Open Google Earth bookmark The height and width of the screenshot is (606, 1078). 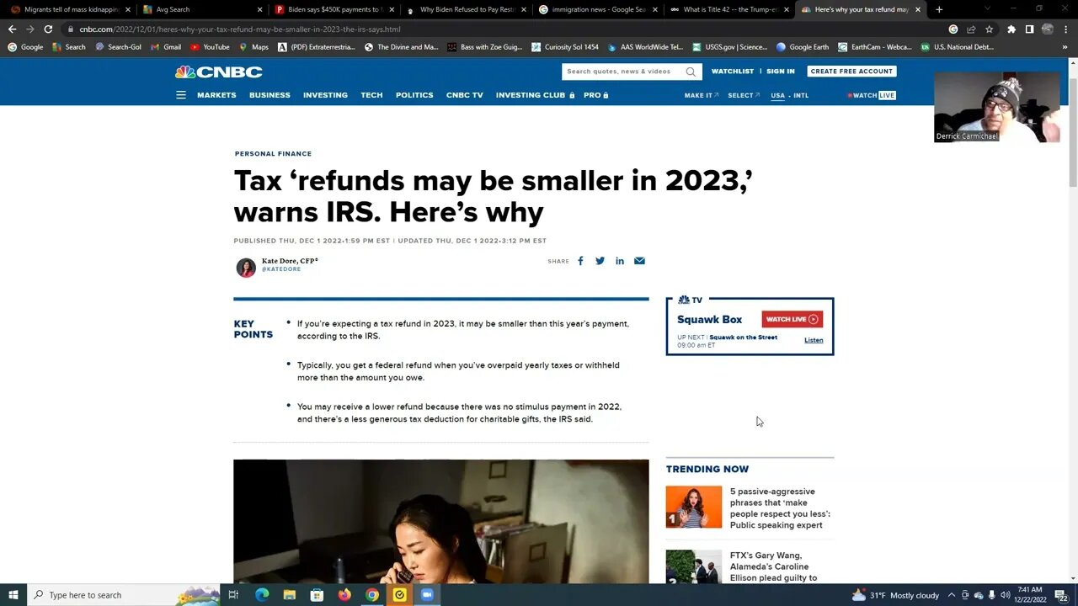[802, 47]
